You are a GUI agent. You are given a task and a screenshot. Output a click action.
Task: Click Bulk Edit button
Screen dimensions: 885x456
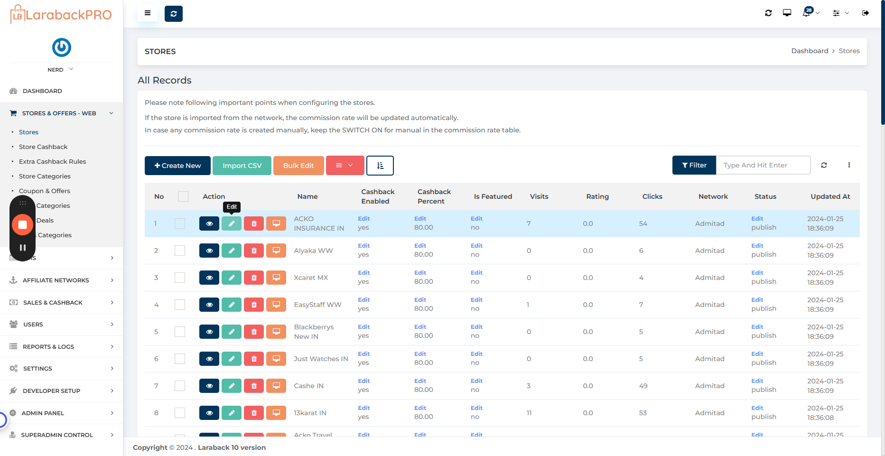298,166
